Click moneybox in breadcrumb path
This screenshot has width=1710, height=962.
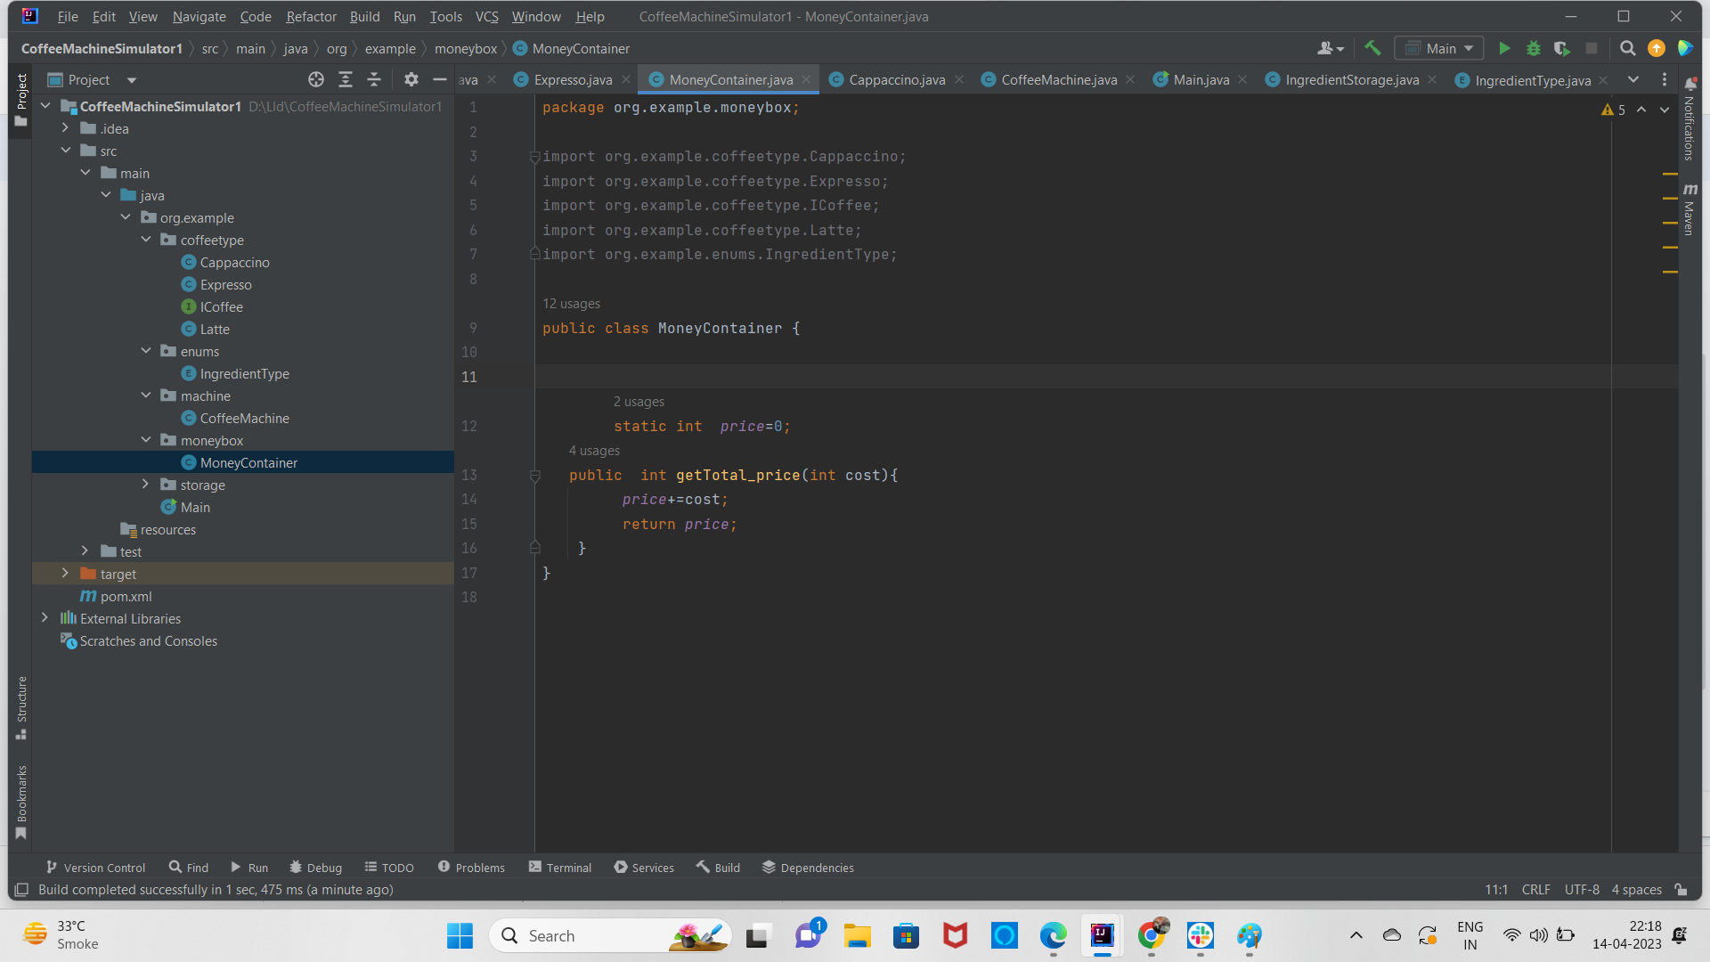(x=465, y=48)
